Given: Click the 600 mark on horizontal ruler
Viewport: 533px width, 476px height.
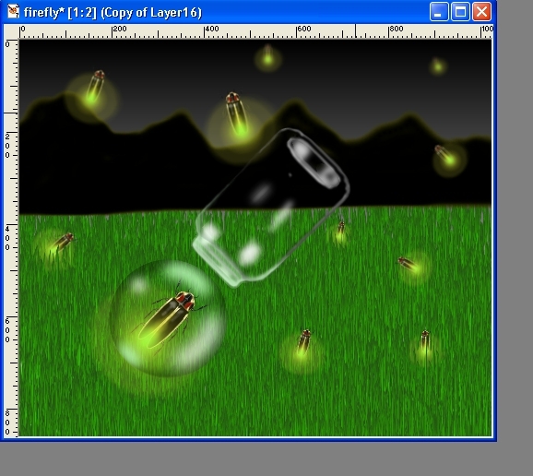Looking at the screenshot, I should [x=304, y=29].
